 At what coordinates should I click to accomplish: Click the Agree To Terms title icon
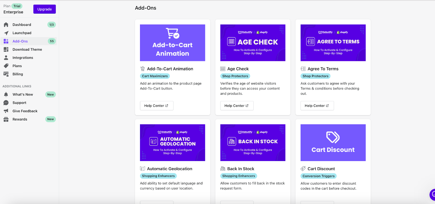click(x=303, y=69)
